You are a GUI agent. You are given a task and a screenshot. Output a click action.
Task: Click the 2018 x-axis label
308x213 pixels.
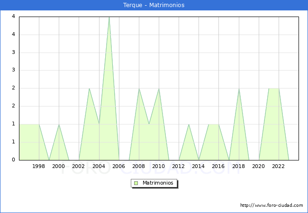coord(239,166)
